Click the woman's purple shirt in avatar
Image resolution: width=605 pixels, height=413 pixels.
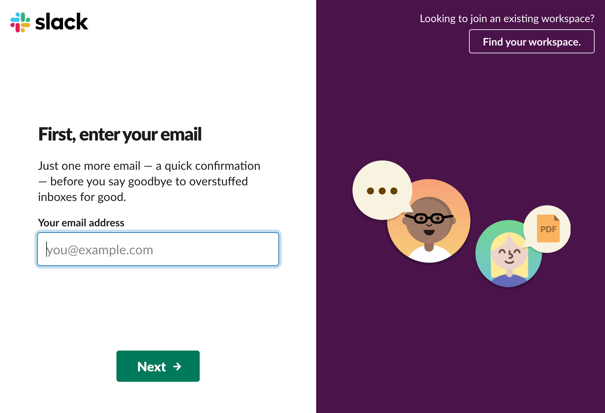pos(509,281)
